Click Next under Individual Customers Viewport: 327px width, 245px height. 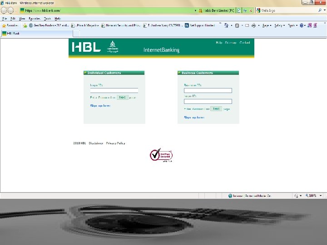click(123, 97)
